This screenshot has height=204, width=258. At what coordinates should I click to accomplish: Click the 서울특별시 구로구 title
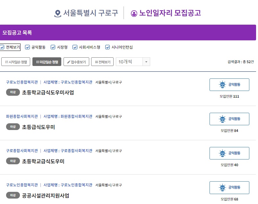click(91, 13)
